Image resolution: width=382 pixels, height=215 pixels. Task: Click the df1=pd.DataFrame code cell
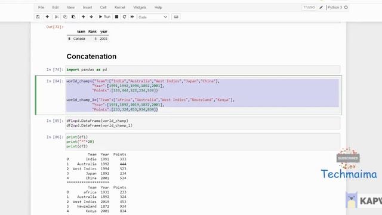[203, 123]
